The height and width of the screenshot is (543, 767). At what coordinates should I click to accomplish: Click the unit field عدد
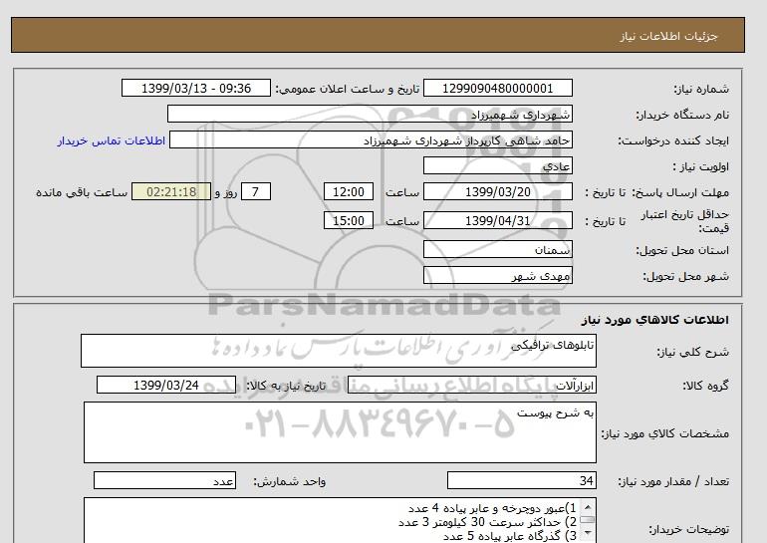pyautogui.click(x=164, y=481)
